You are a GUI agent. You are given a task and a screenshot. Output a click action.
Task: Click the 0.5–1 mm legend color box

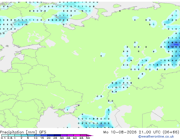[11, 135]
